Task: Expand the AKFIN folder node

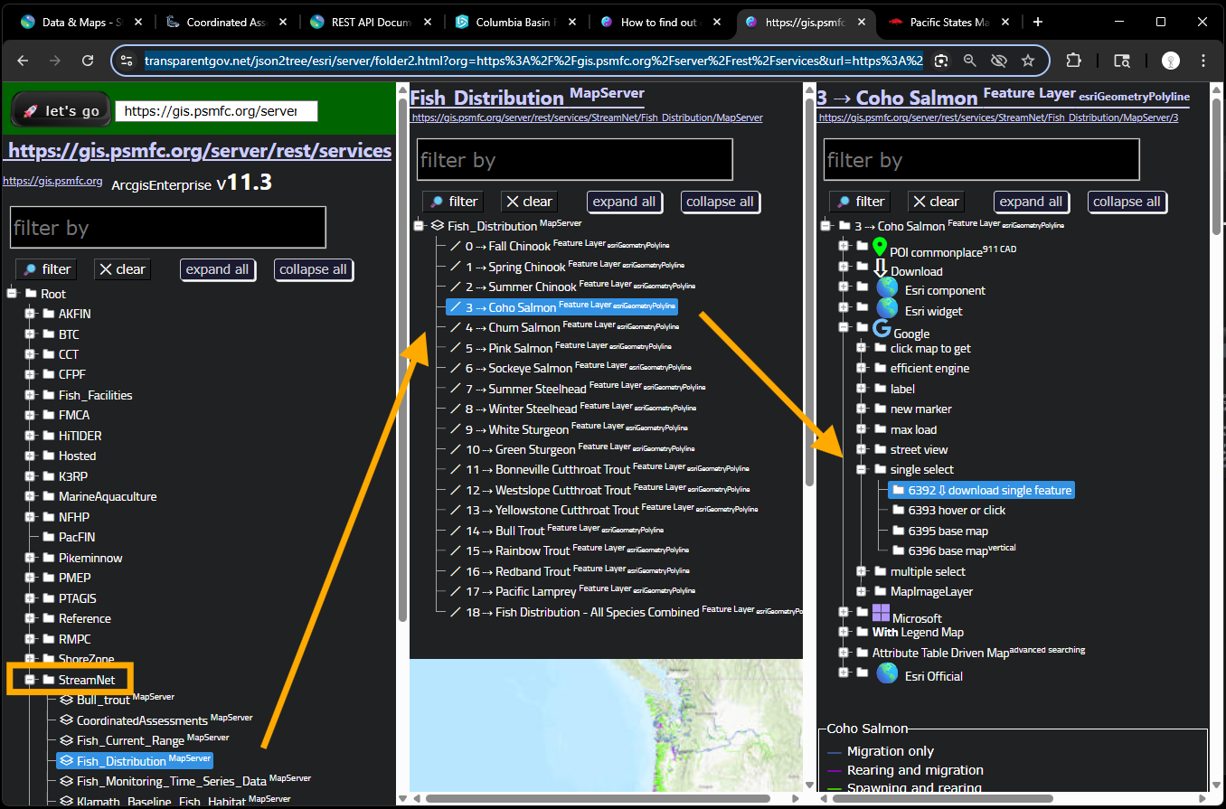Action: [30, 314]
